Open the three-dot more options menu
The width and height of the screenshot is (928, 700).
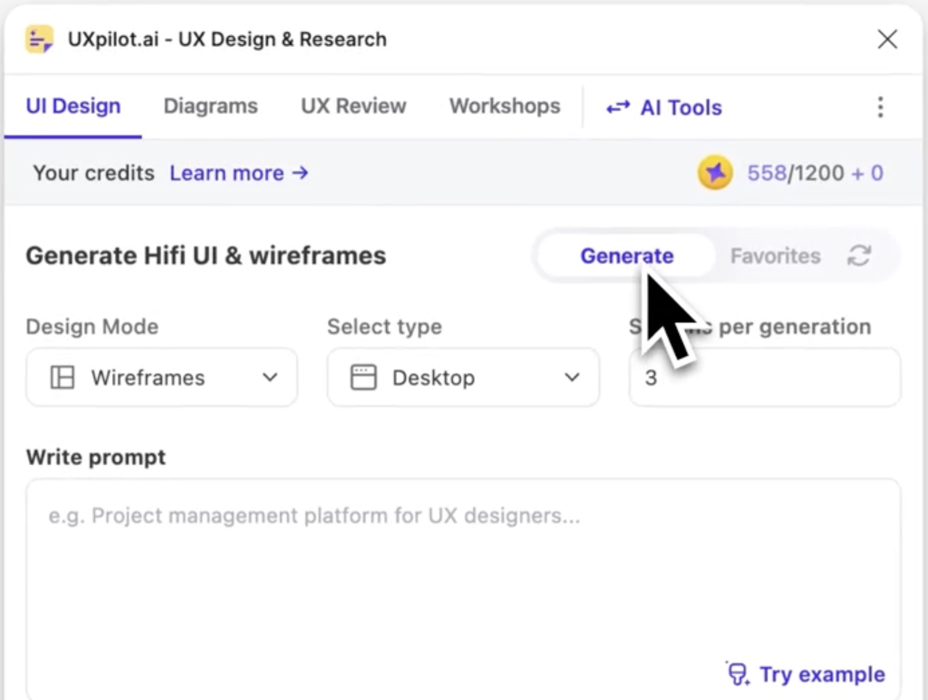[x=880, y=107]
